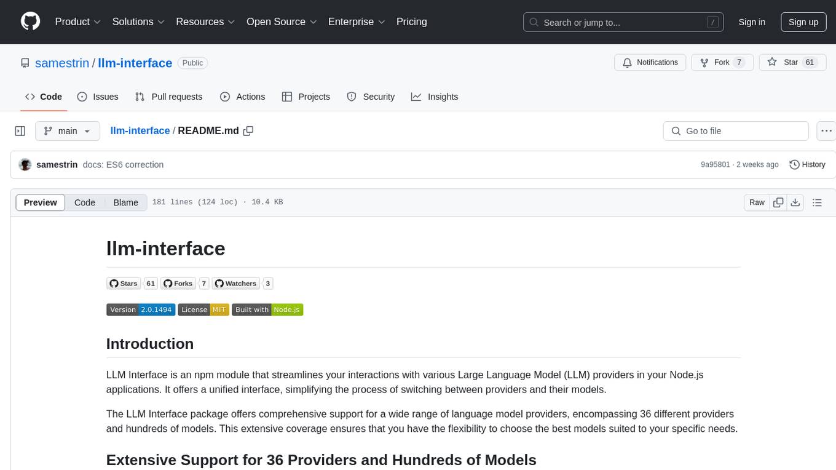Download the raw file

point(795,202)
